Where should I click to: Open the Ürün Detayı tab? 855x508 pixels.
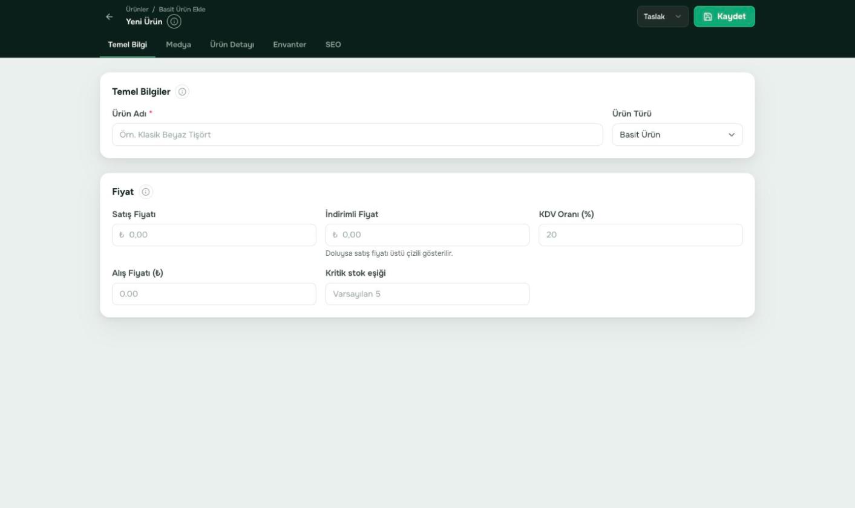[x=232, y=45]
